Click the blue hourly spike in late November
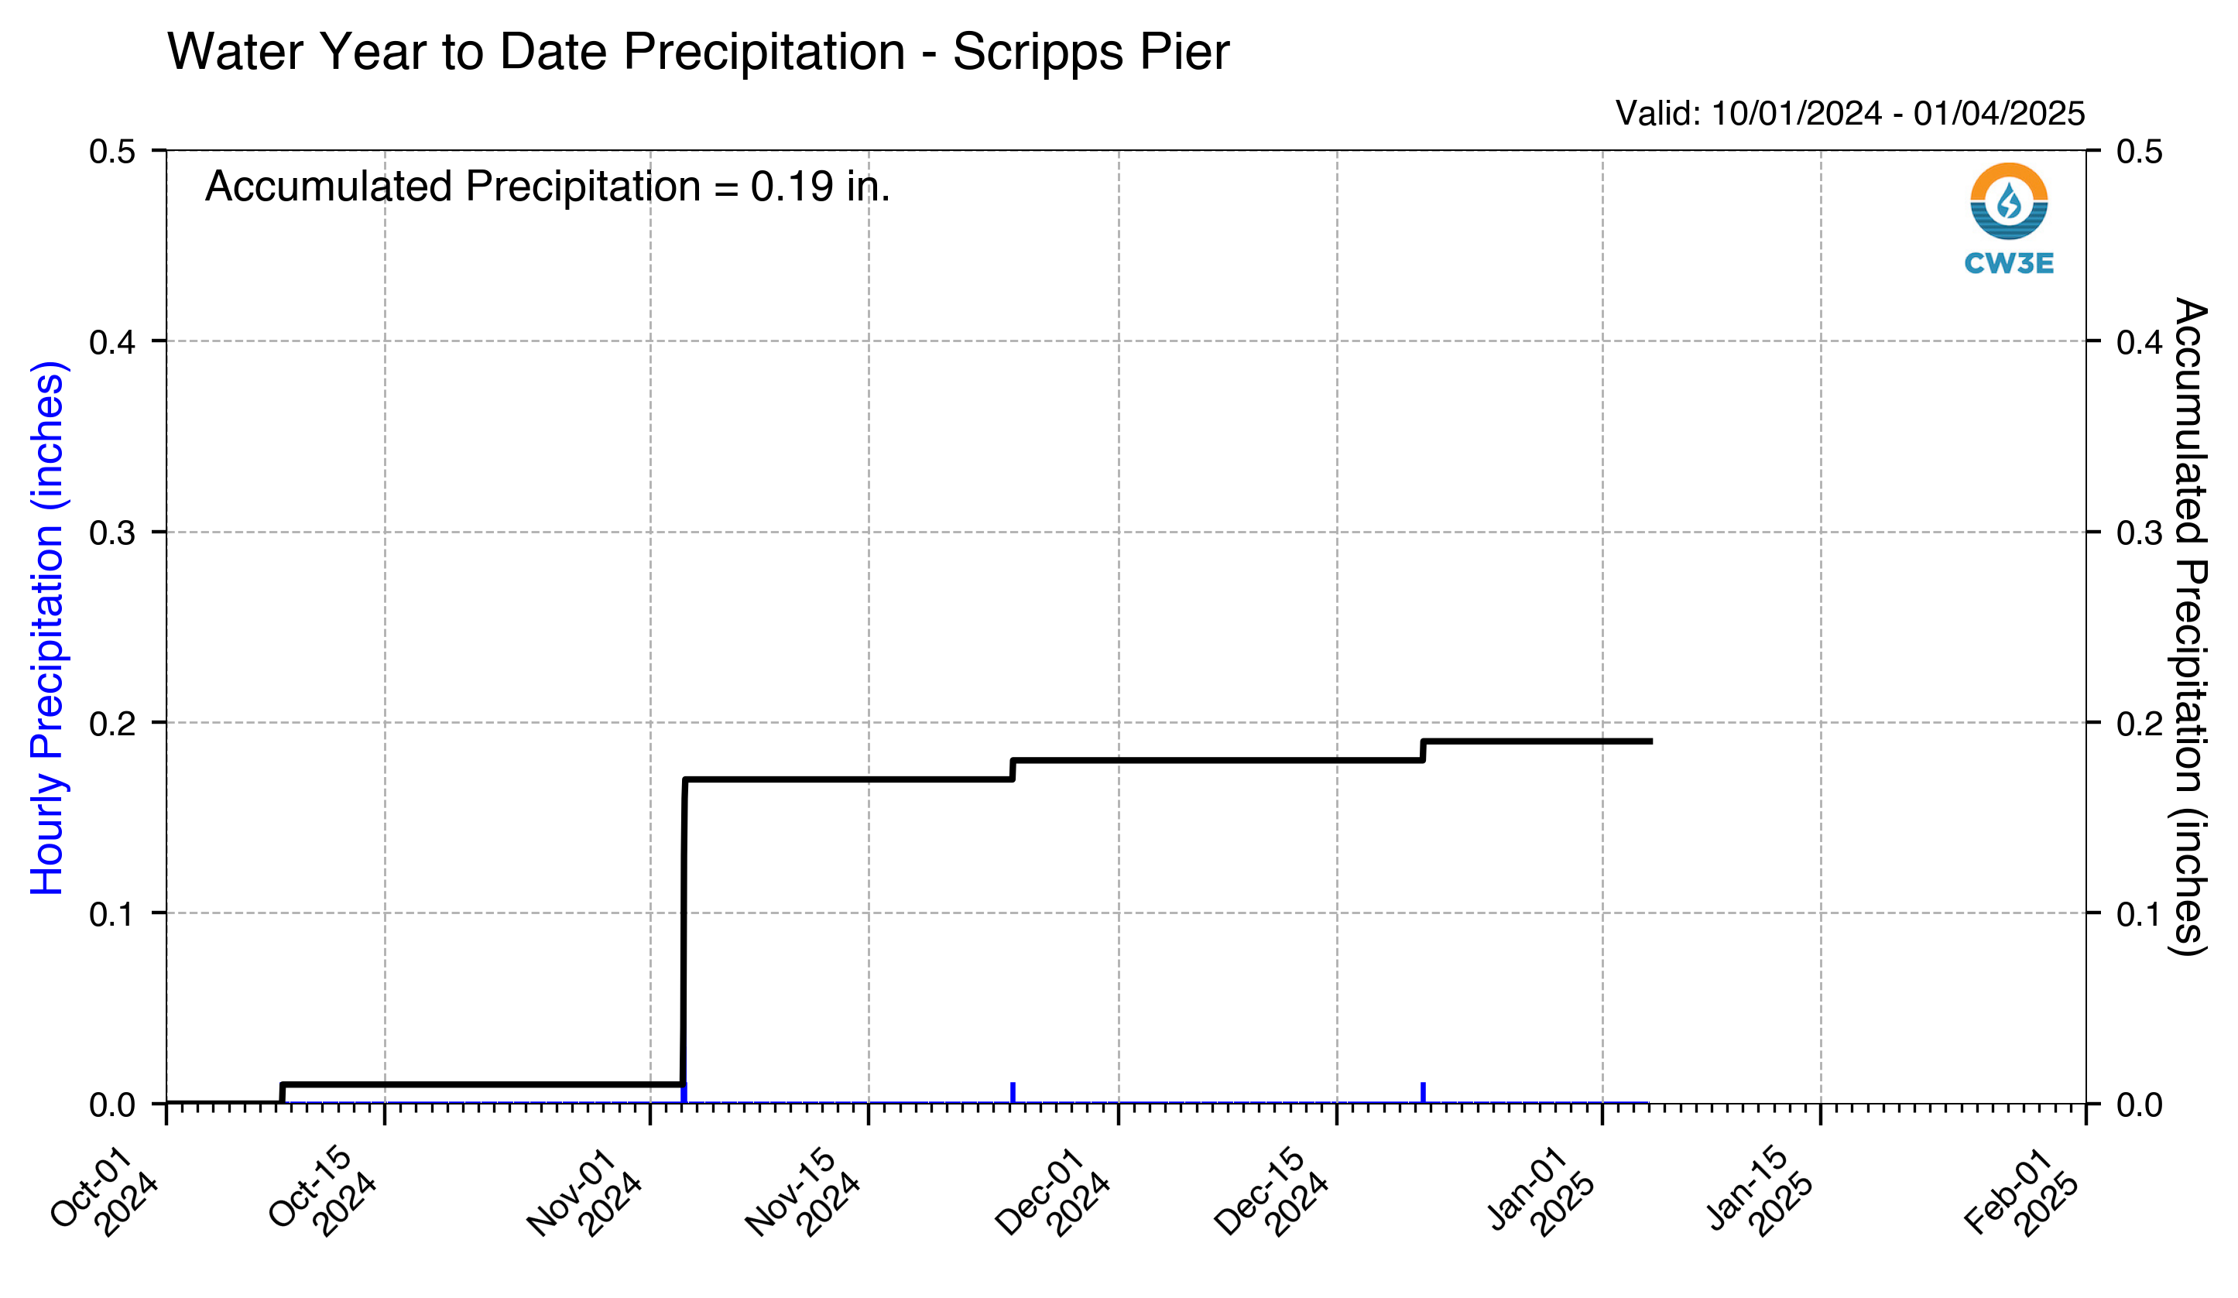Viewport: 2238px width, 1298px height. [1013, 1093]
